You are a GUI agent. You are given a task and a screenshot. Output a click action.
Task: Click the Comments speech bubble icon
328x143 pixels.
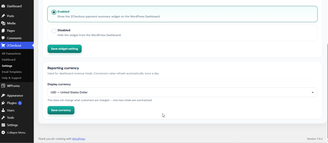tap(3, 38)
